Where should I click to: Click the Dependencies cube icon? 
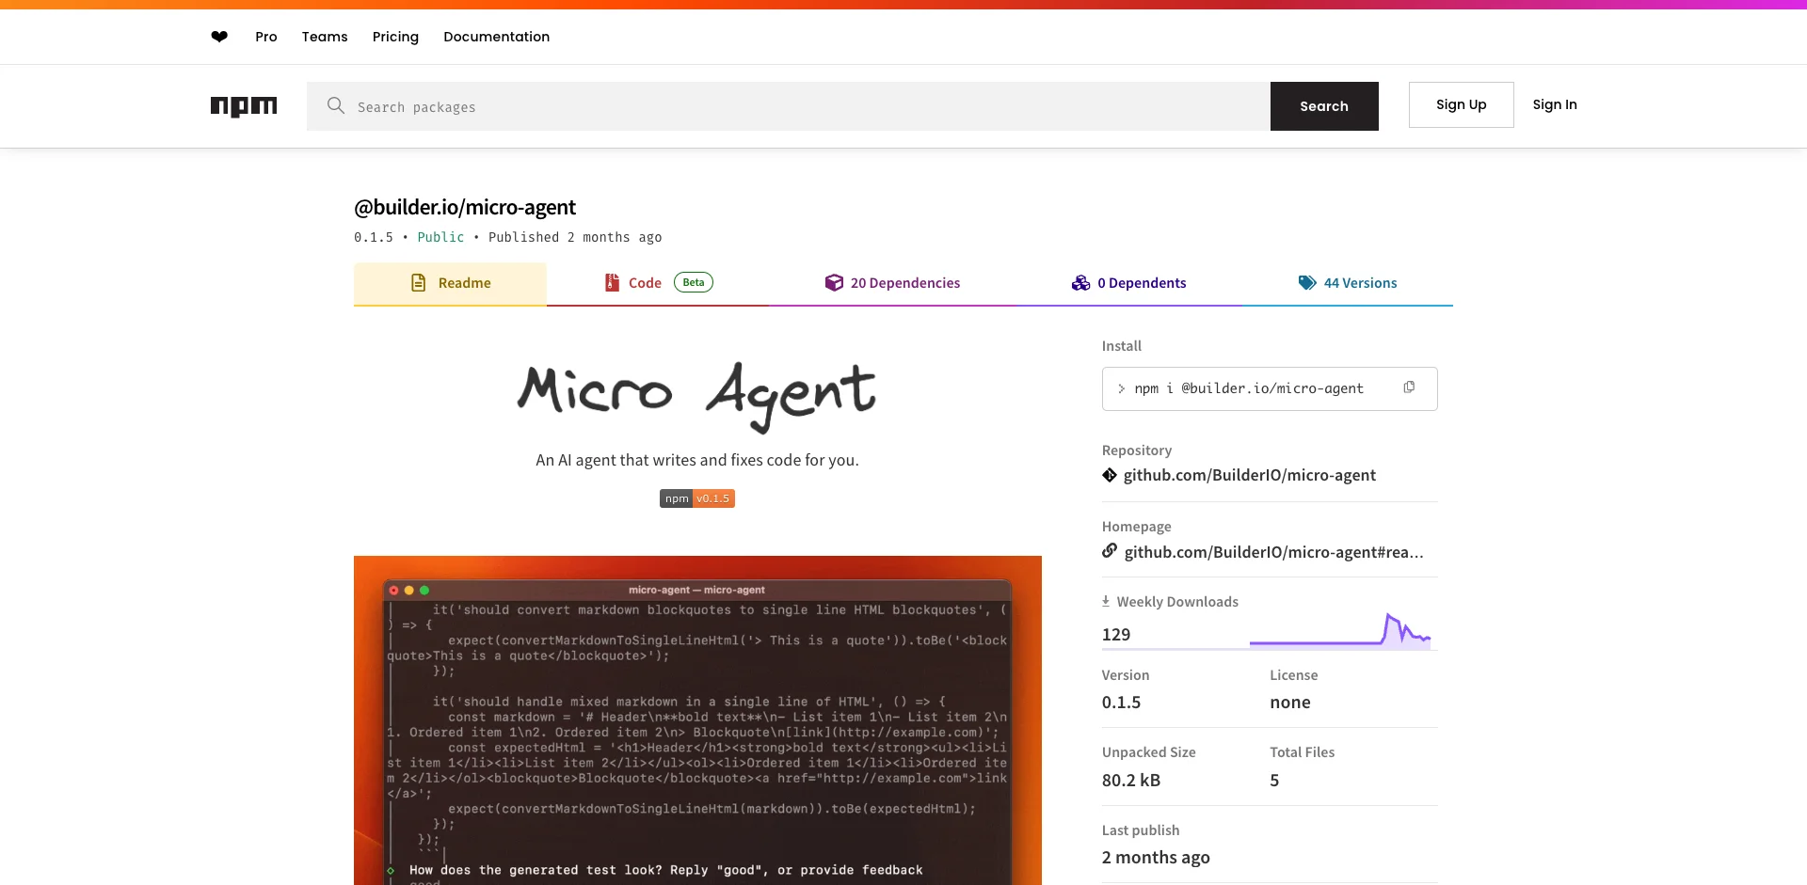tap(834, 283)
